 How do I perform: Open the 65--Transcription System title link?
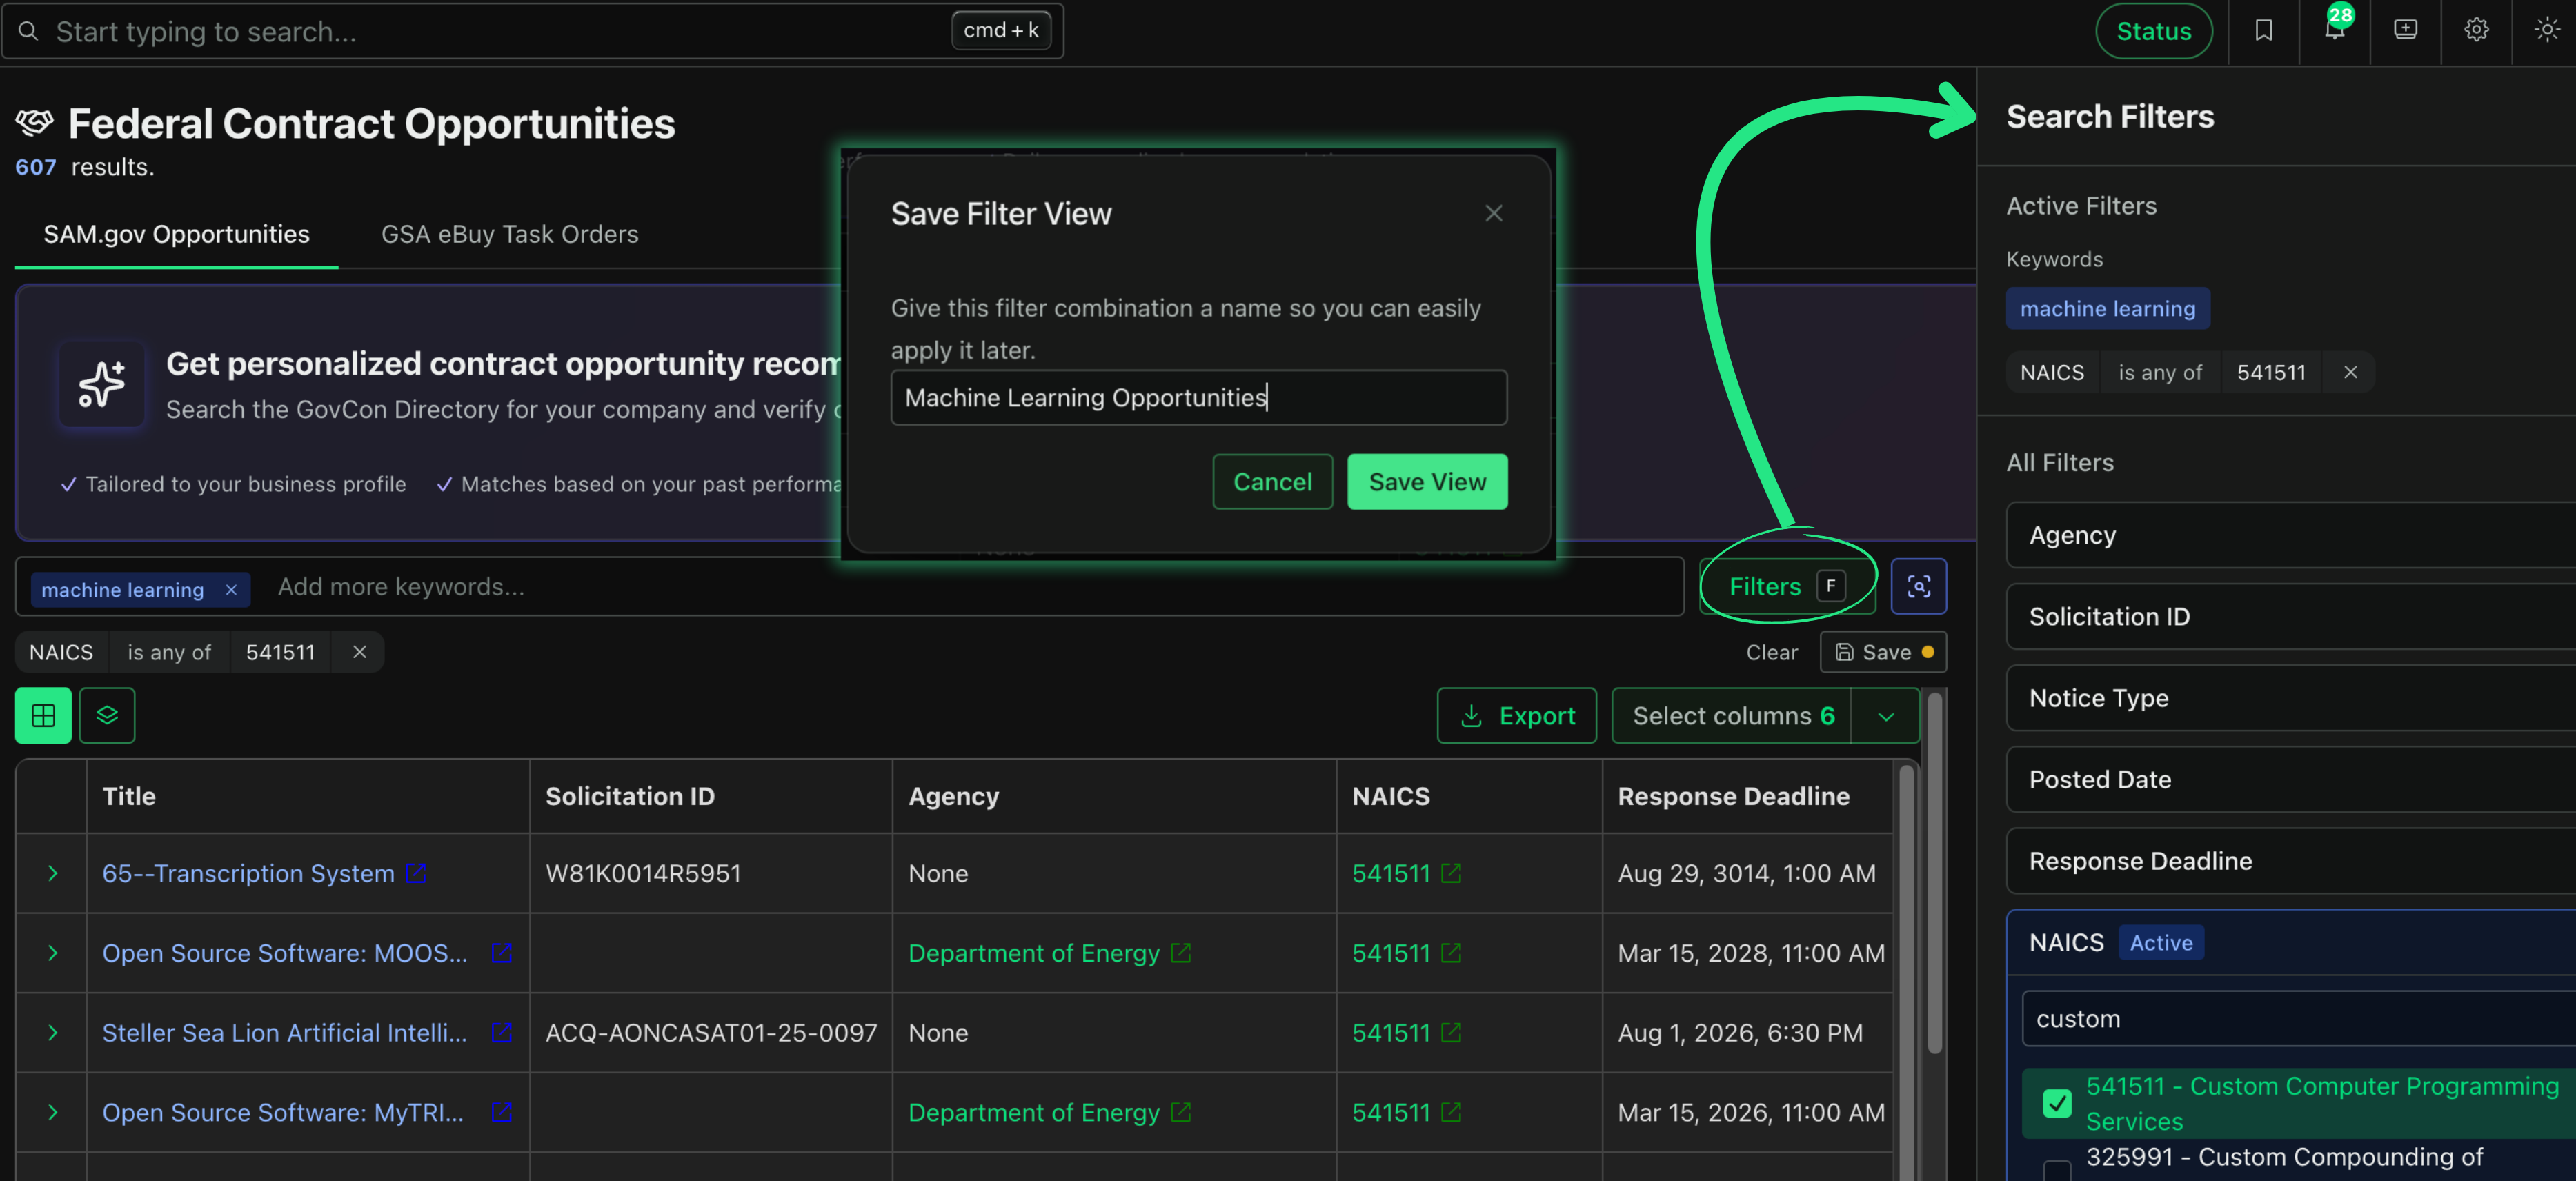click(248, 873)
